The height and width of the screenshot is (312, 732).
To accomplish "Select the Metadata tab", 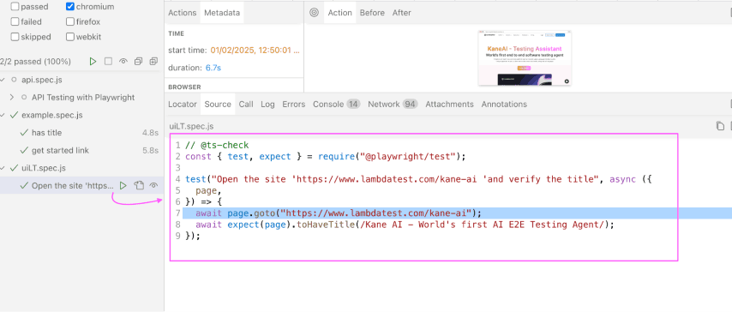I will point(222,13).
